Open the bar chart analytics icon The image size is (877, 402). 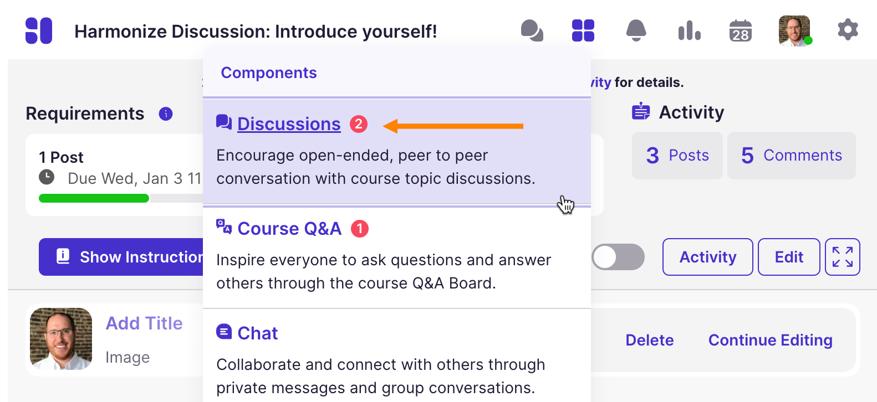tap(689, 30)
